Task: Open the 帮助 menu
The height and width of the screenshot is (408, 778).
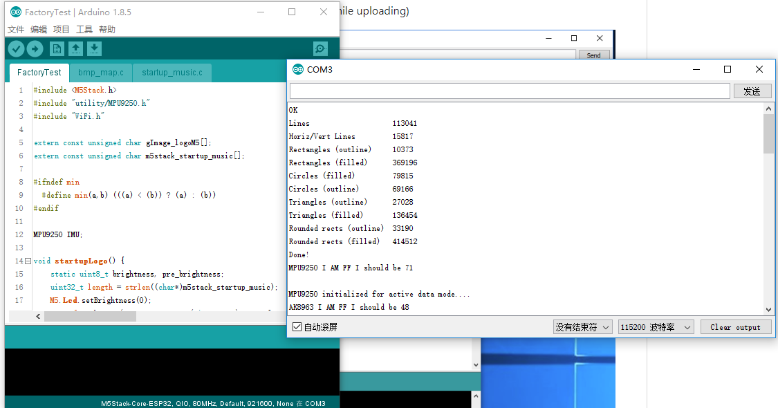Action: tap(107, 29)
